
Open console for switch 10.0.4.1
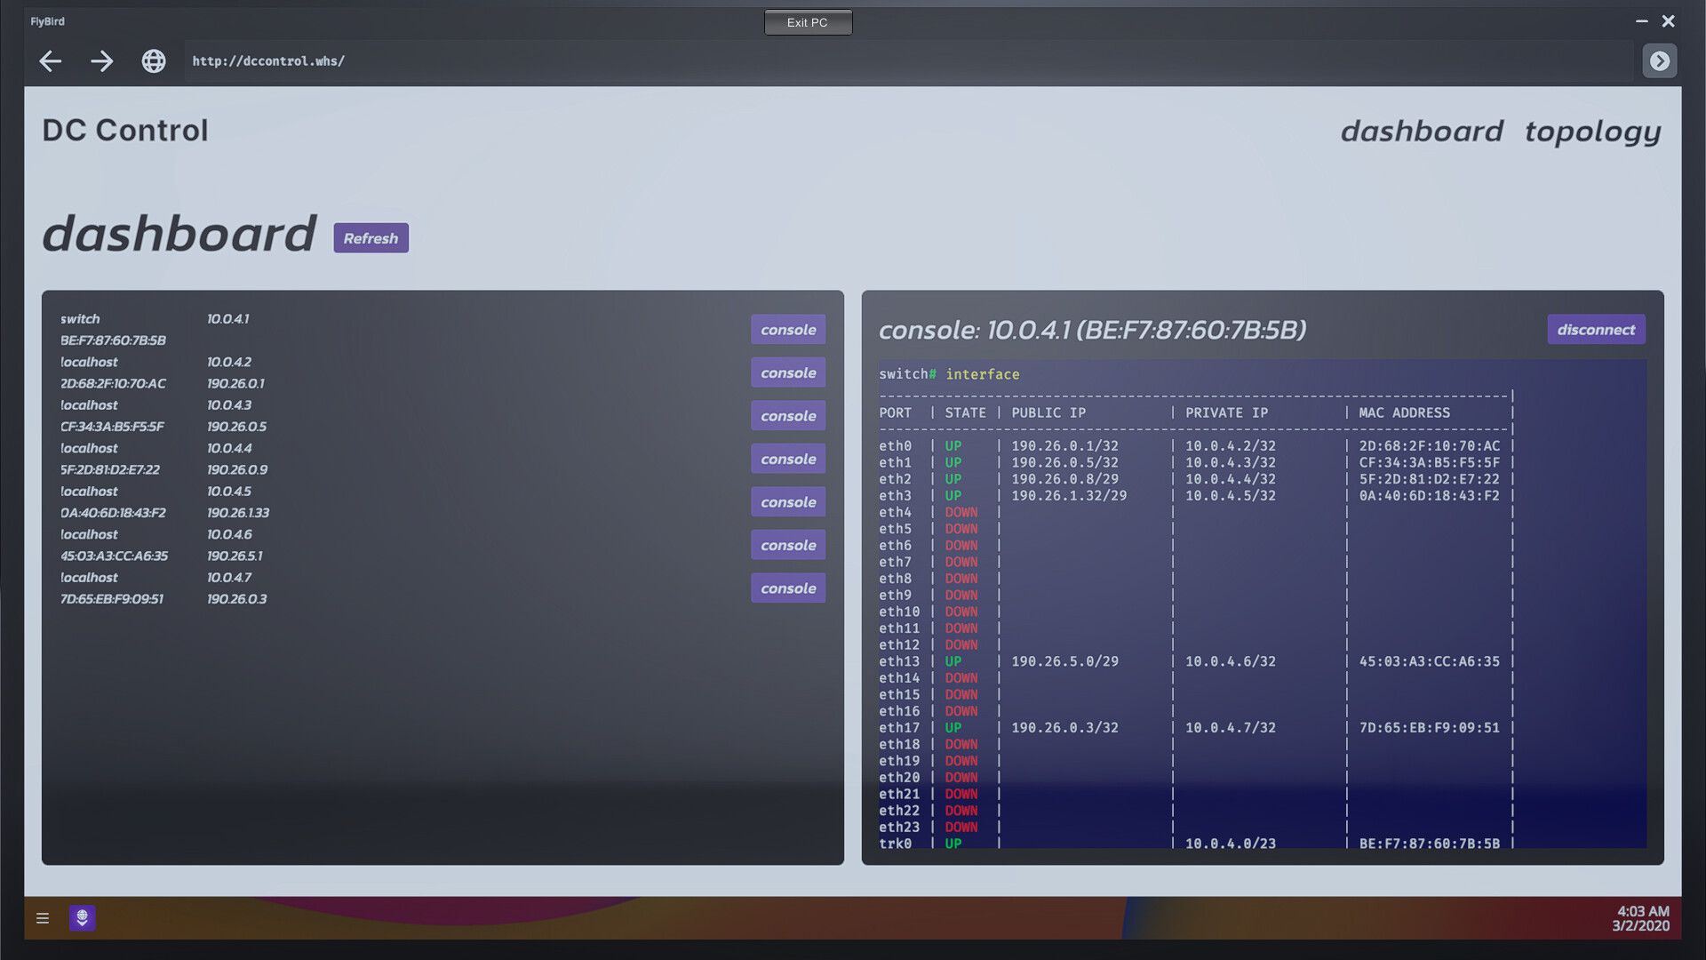point(787,329)
